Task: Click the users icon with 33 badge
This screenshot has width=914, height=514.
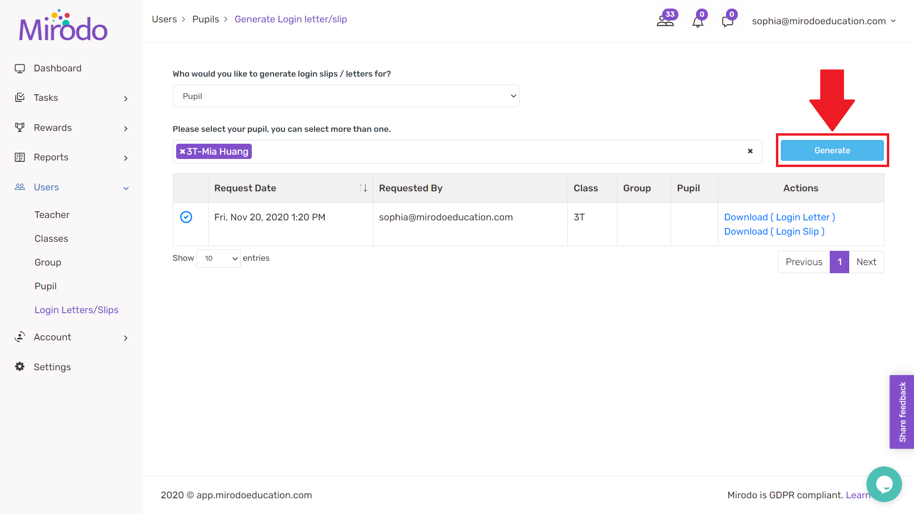Action: point(665,21)
